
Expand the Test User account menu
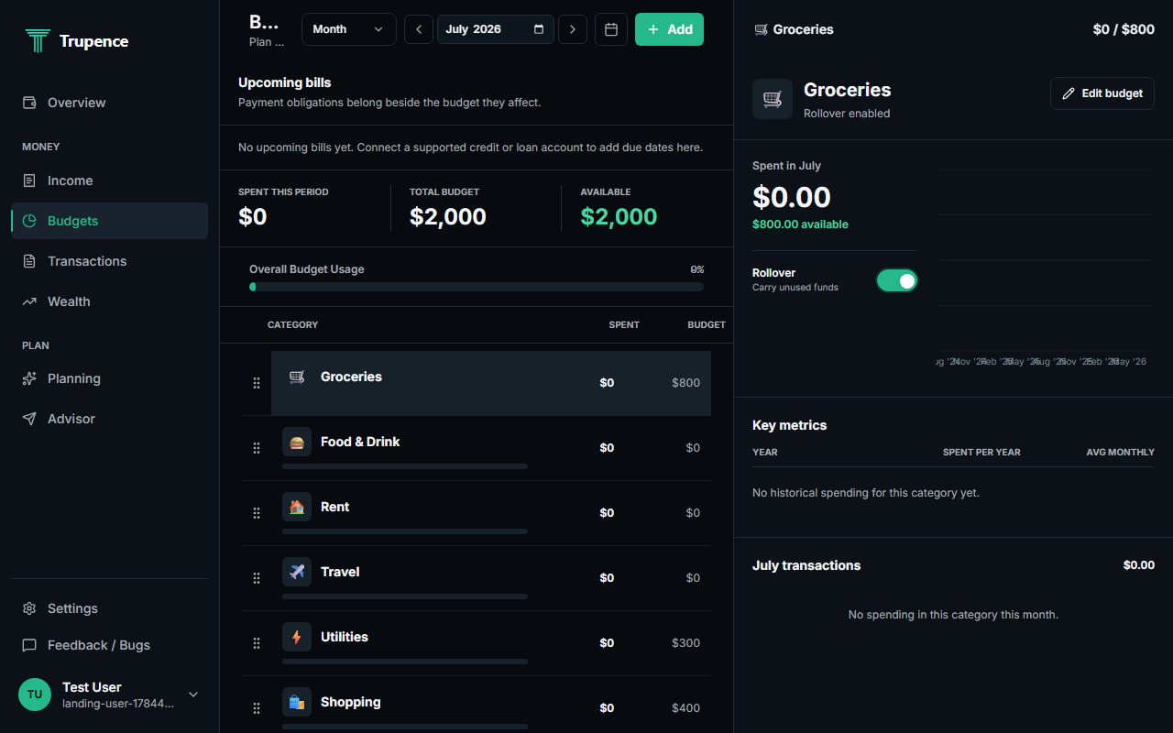coord(192,695)
